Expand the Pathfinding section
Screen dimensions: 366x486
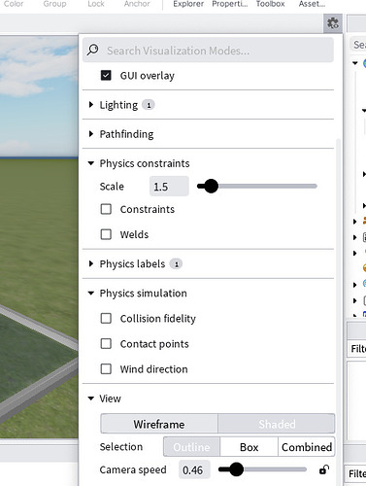[91, 134]
